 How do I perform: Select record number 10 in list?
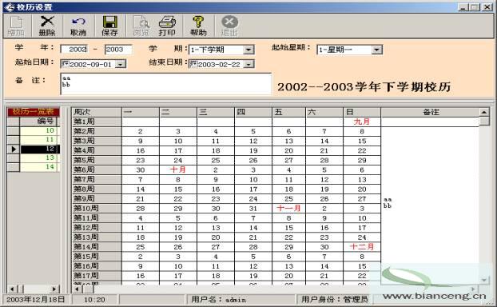tap(39, 130)
